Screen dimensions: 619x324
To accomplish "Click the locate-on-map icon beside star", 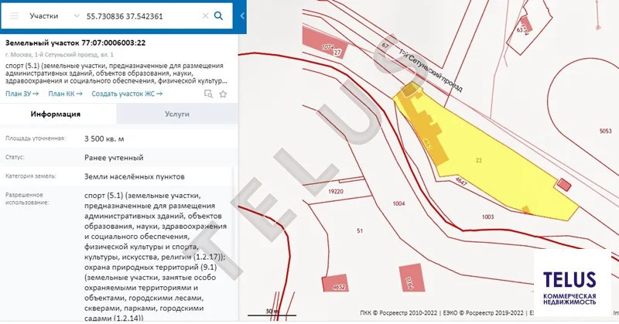I will click(x=208, y=94).
